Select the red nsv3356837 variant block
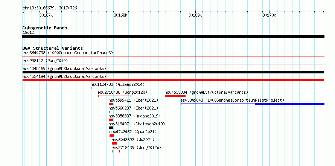 (111, 120)
